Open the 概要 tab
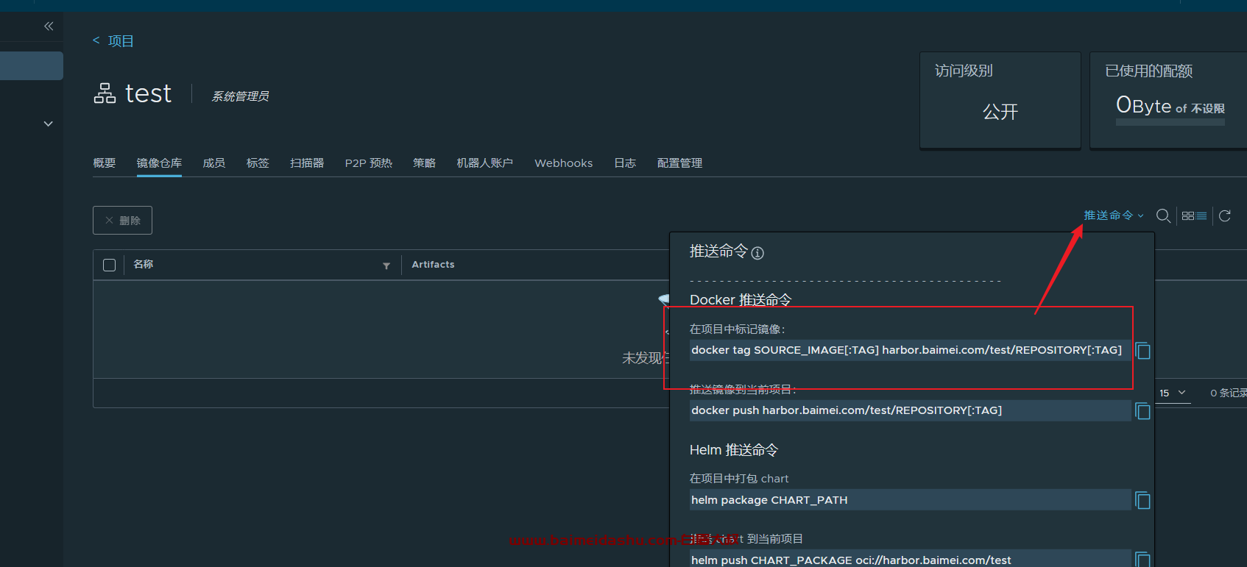Screen dimensions: 1247x567 [105, 163]
